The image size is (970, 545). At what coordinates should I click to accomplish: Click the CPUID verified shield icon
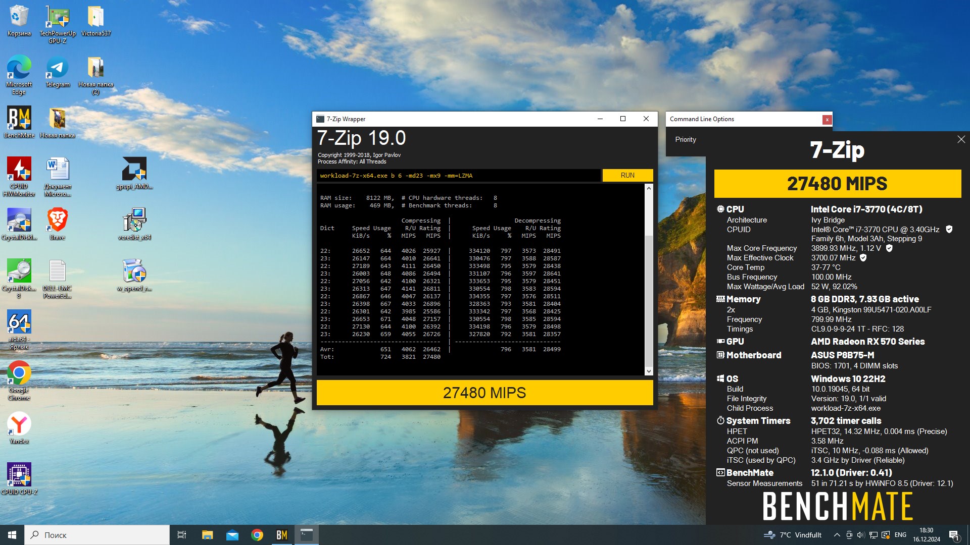[949, 229]
